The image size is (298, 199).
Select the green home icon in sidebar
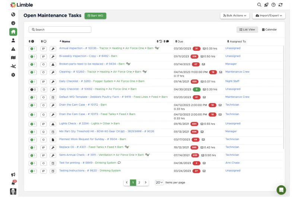click(13, 32)
